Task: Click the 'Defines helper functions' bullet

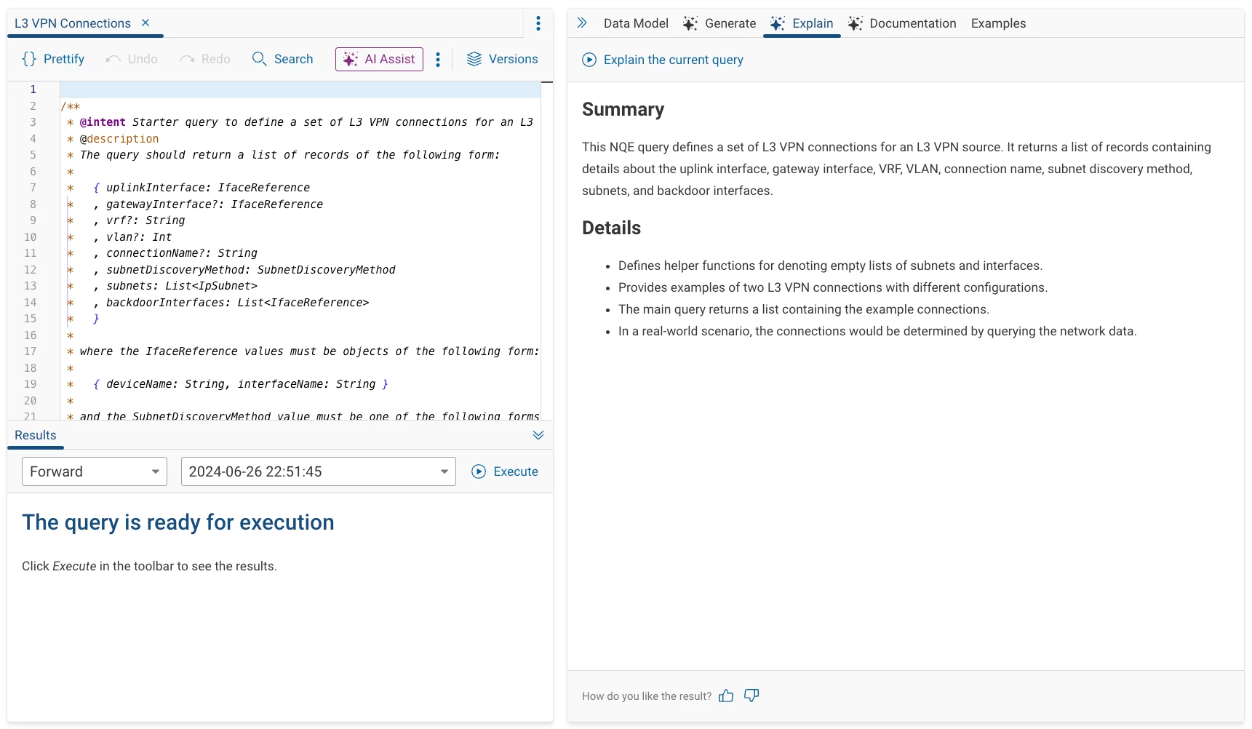Action: pos(830,266)
